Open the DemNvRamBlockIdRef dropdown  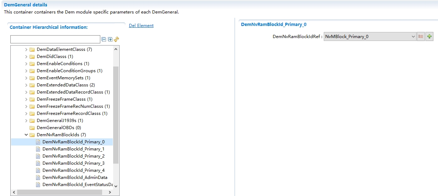tap(413, 37)
